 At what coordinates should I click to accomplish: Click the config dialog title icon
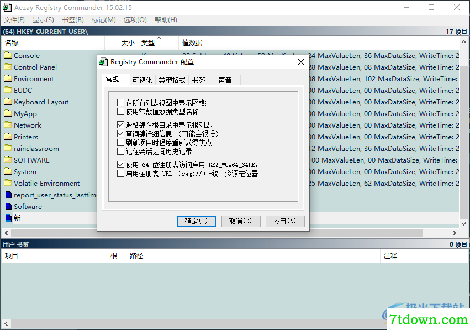click(103, 62)
